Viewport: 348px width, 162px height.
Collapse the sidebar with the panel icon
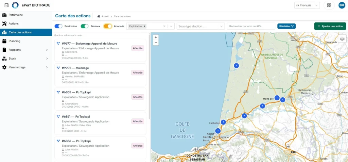click(x=6, y=5)
